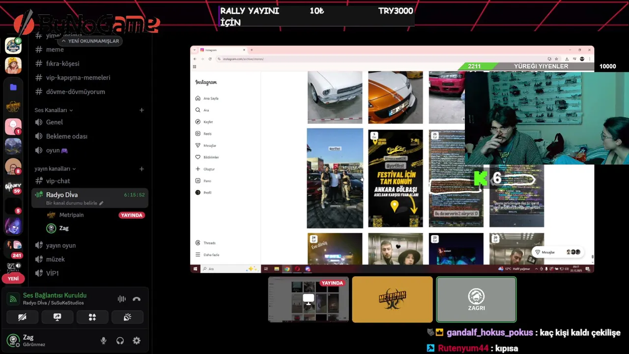This screenshot has height=354, width=629.
Task: Open Pano in Instagram sidebar
Action: tap(203, 181)
